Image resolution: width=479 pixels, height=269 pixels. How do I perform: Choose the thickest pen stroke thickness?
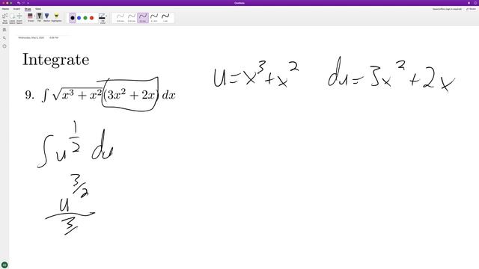165,18
